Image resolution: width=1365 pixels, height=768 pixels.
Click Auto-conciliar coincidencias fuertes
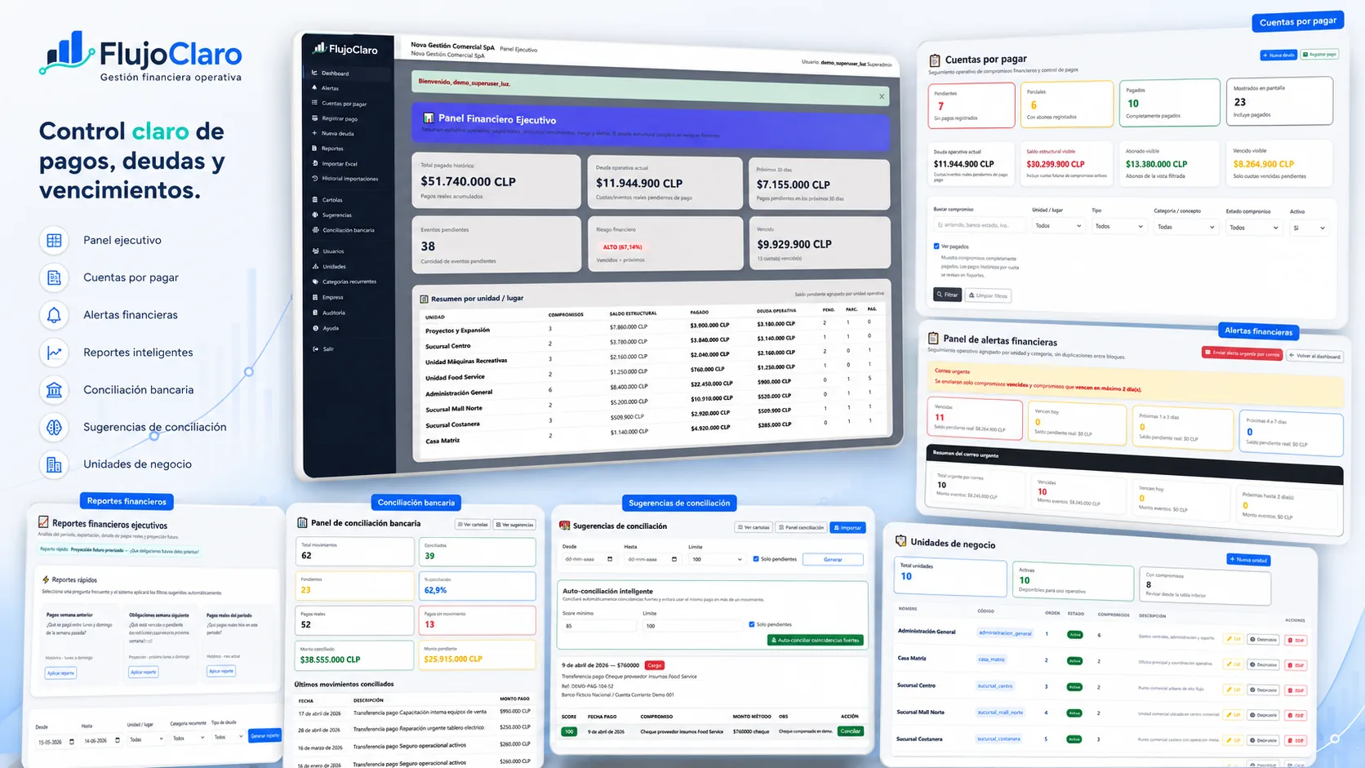click(x=816, y=640)
